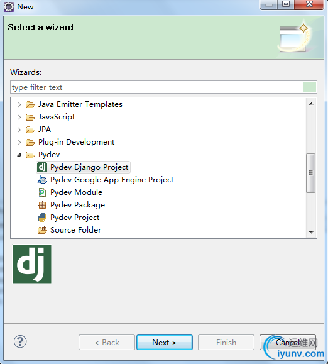328x364 pixels.
Task: Click the < Back button
Action: [107, 342]
